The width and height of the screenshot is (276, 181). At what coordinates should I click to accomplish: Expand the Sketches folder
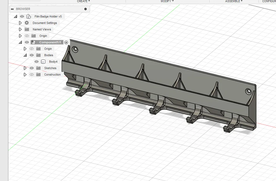25,68
